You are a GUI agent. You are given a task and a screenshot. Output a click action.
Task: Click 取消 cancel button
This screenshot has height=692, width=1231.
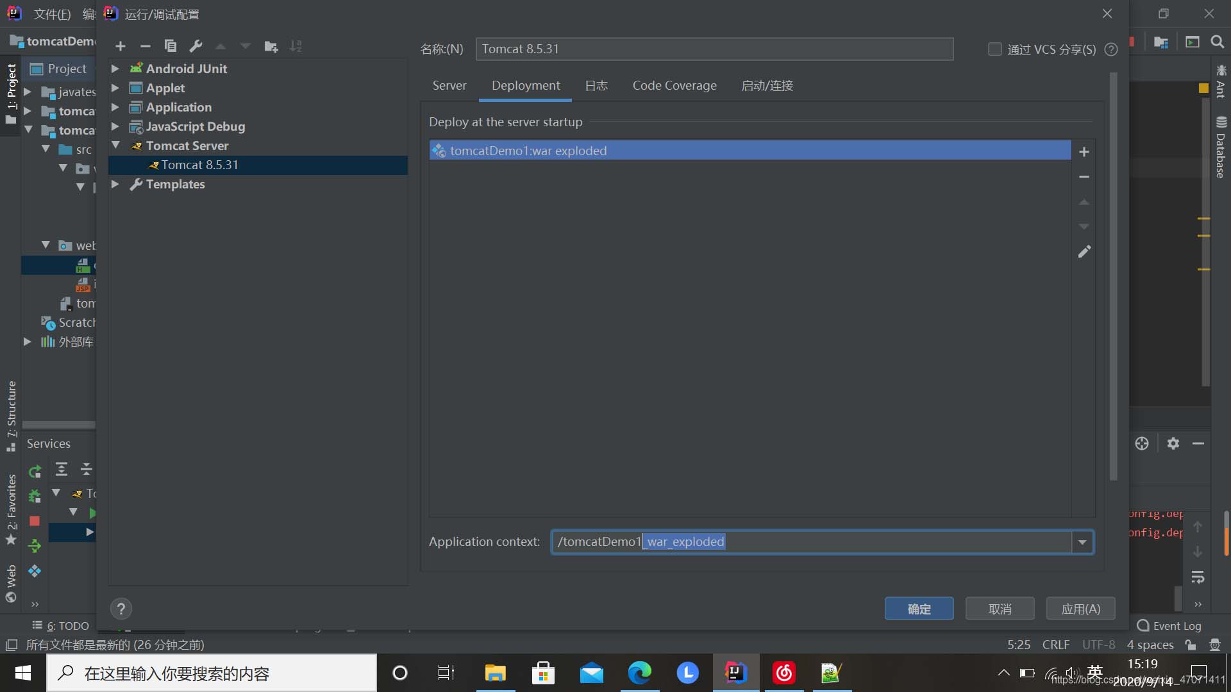click(x=1000, y=608)
